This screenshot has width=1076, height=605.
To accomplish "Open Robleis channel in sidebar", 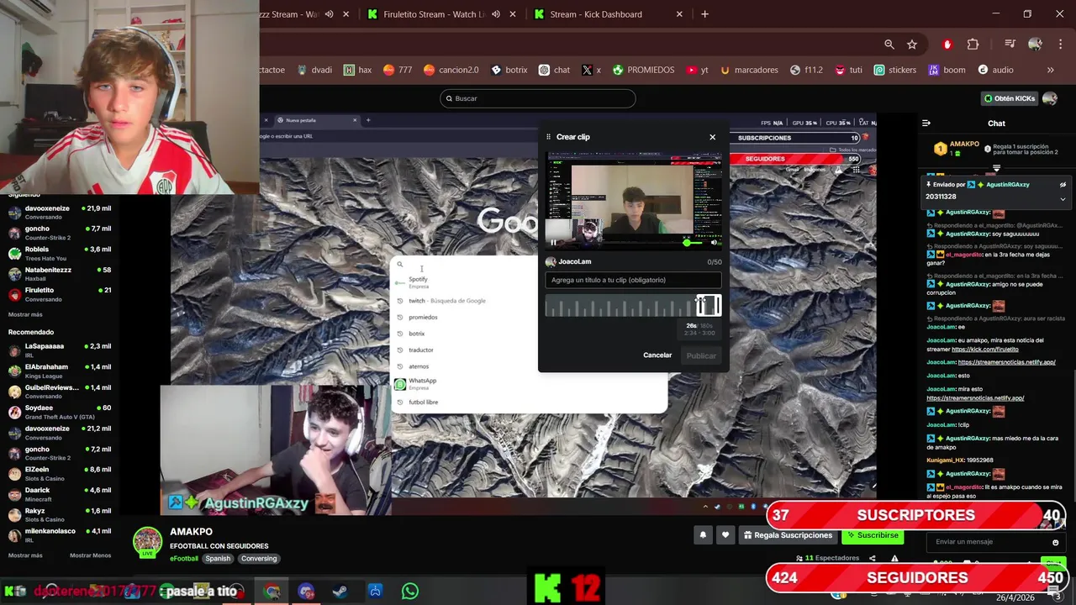I will (59, 253).
